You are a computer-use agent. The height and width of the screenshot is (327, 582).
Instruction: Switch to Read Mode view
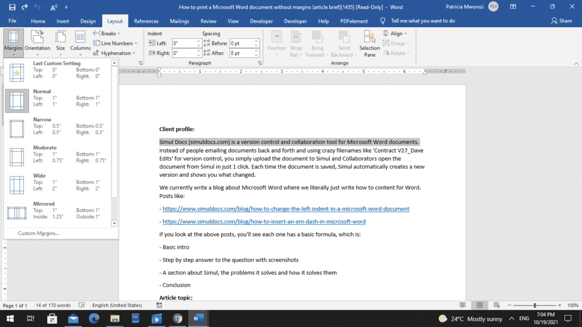point(463,305)
